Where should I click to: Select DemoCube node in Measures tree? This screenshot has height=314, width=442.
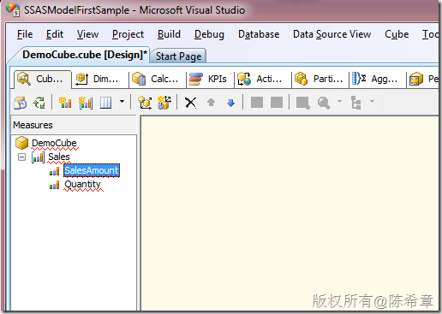54,143
